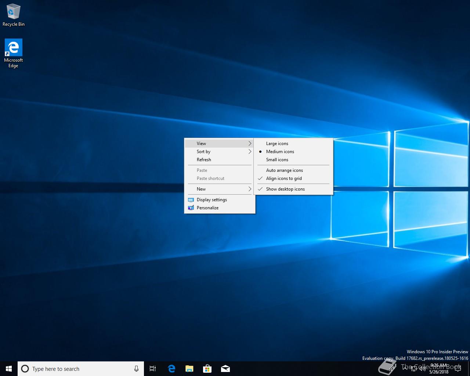Click the microphone icon in the search box

(x=136, y=369)
